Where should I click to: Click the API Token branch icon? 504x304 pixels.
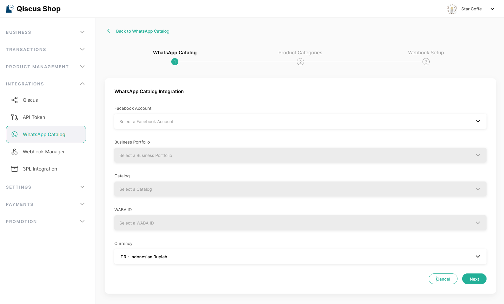pos(15,117)
